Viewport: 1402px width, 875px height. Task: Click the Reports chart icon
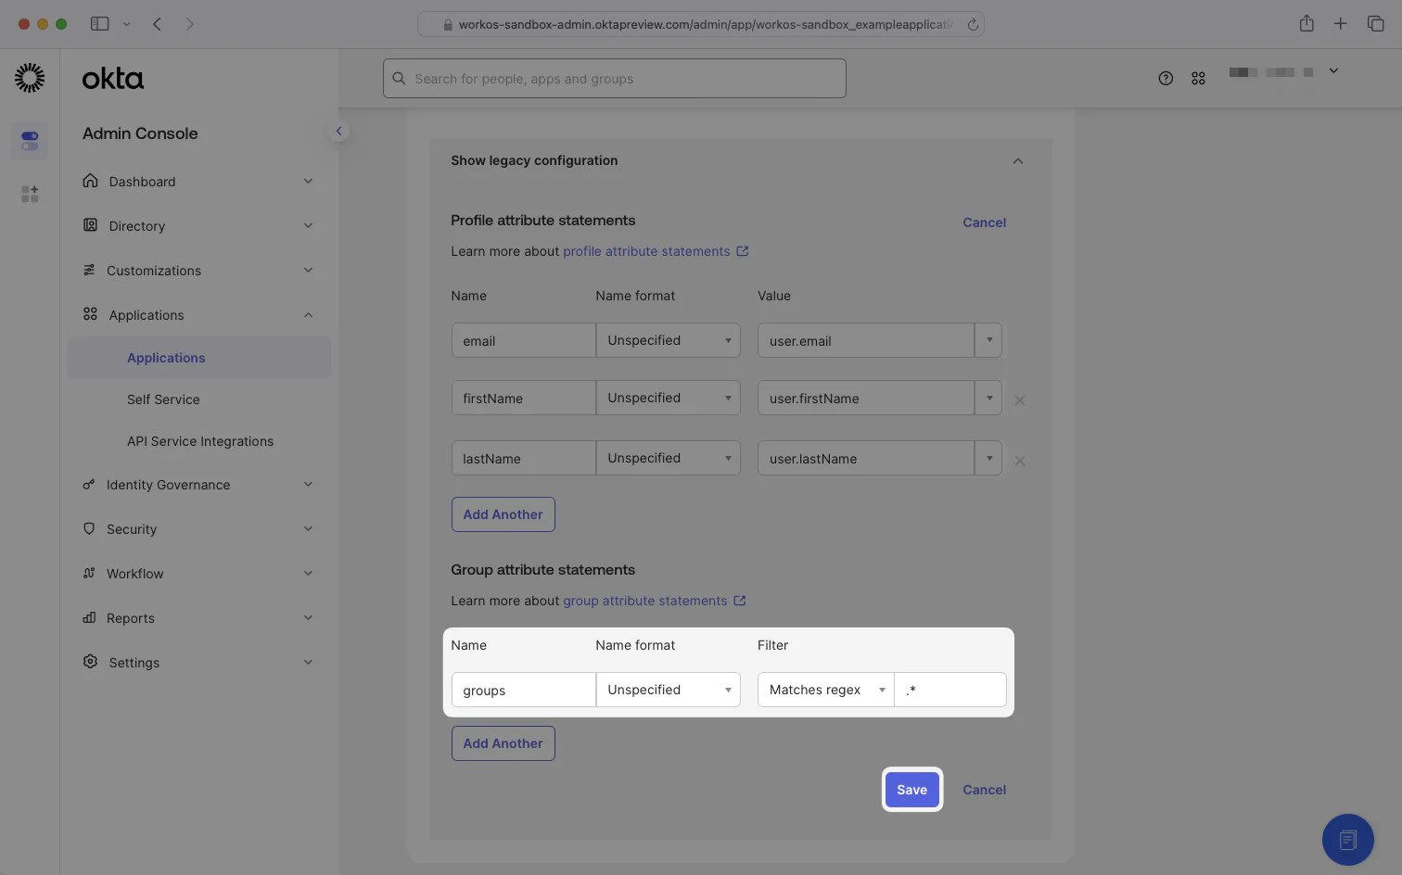(x=89, y=617)
